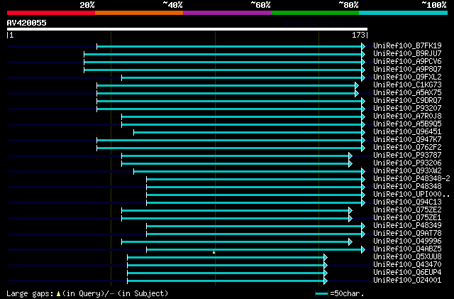The height and width of the screenshot is (299, 454).
Task: Click UniRef100_P48348-2 label
Action: point(411,179)
